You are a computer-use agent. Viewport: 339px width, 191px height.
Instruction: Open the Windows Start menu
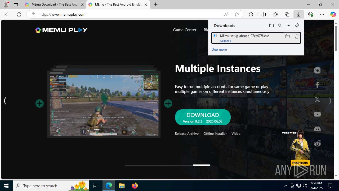click(x=6, y=186)
